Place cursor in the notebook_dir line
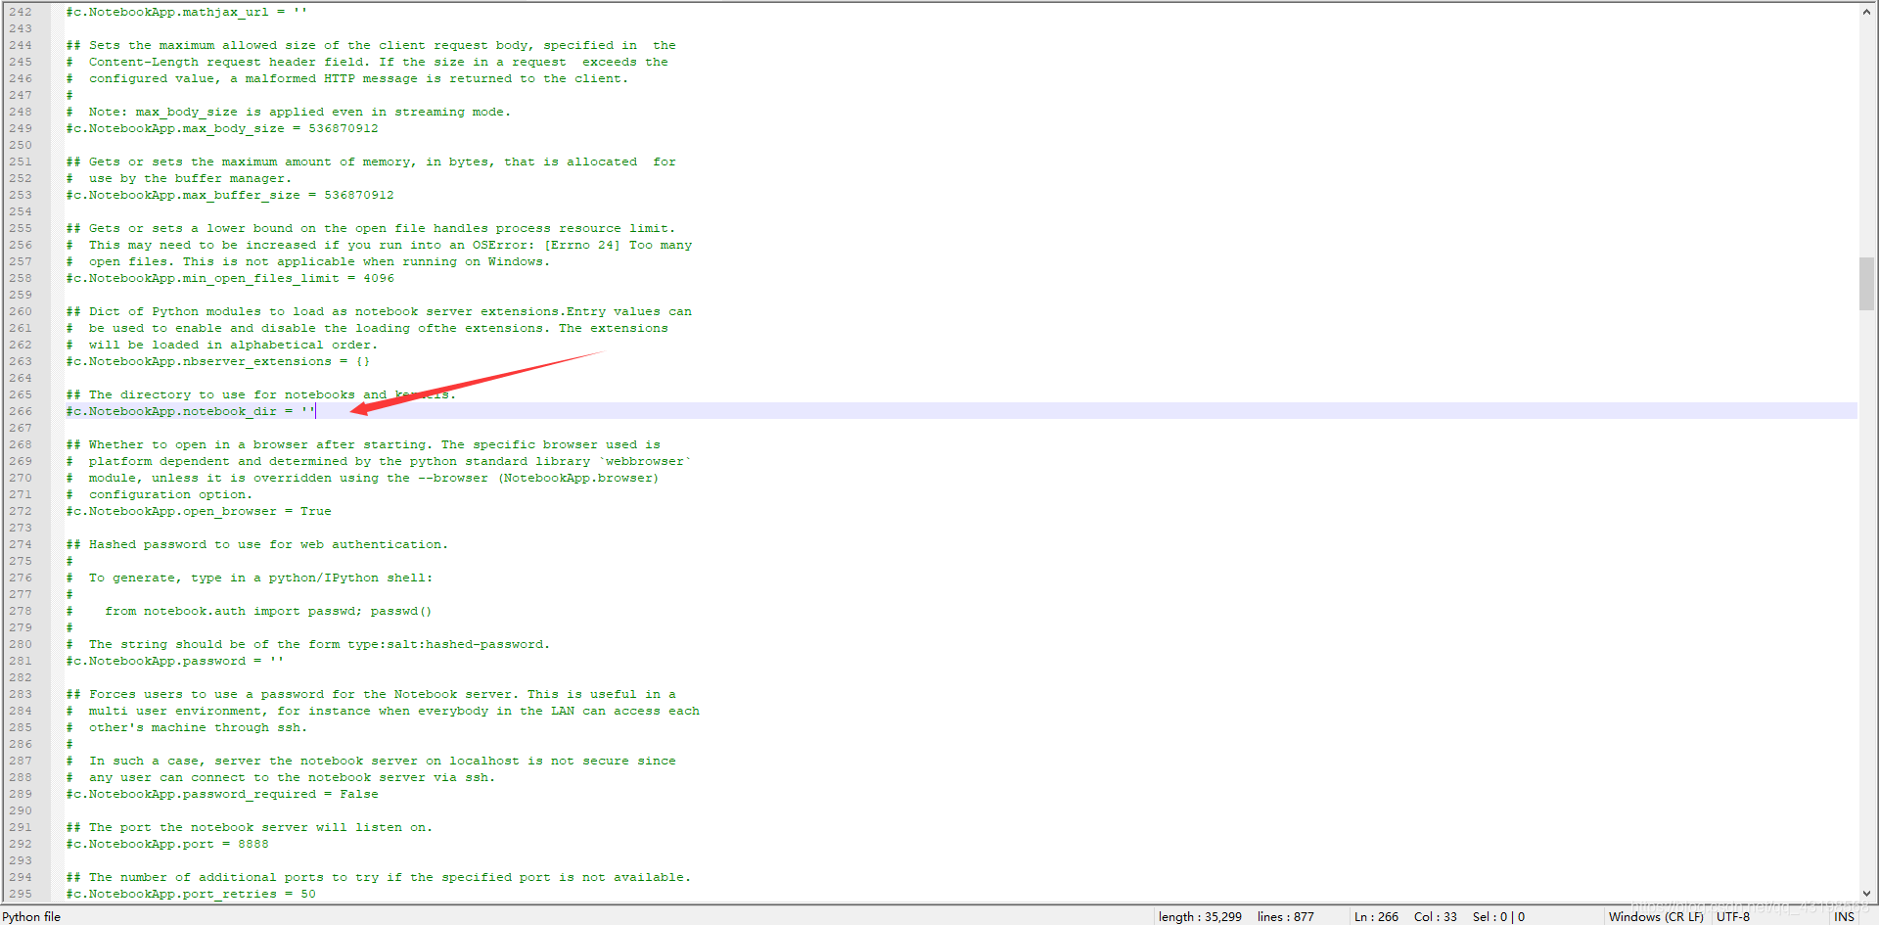 [191, 411]
